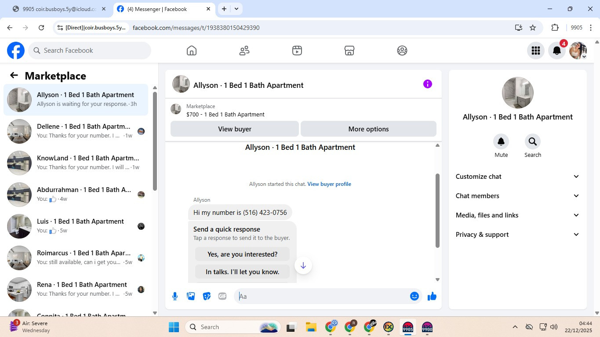The height and width of the screenshot is (337, 600).
Task: Open the Facebook logo home link
Action: click(16, 51)
